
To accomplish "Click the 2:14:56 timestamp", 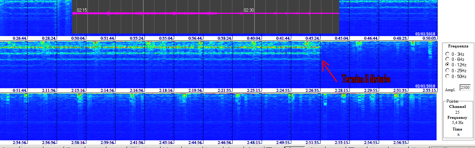I will (x=107, y=90).
